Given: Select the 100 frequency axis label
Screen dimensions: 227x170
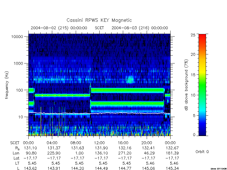Looking at the screenshot, I should pyautogui.click(x=20, y=90).
